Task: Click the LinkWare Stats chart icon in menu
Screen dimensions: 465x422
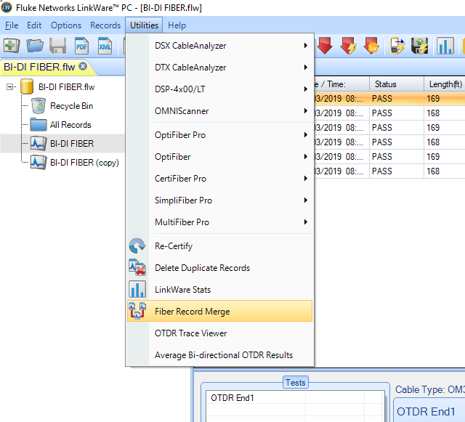Action: pyautogui.click(x=137, y=289)
